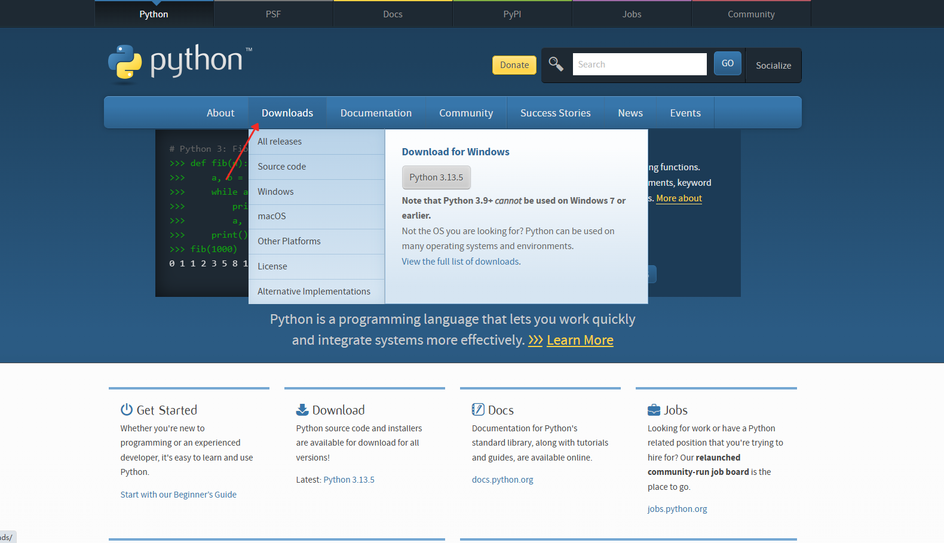Choose macOS in the Downloads submenu
Image resolution: width=944 pixels, height=543 pixels.
click(272, 216)
